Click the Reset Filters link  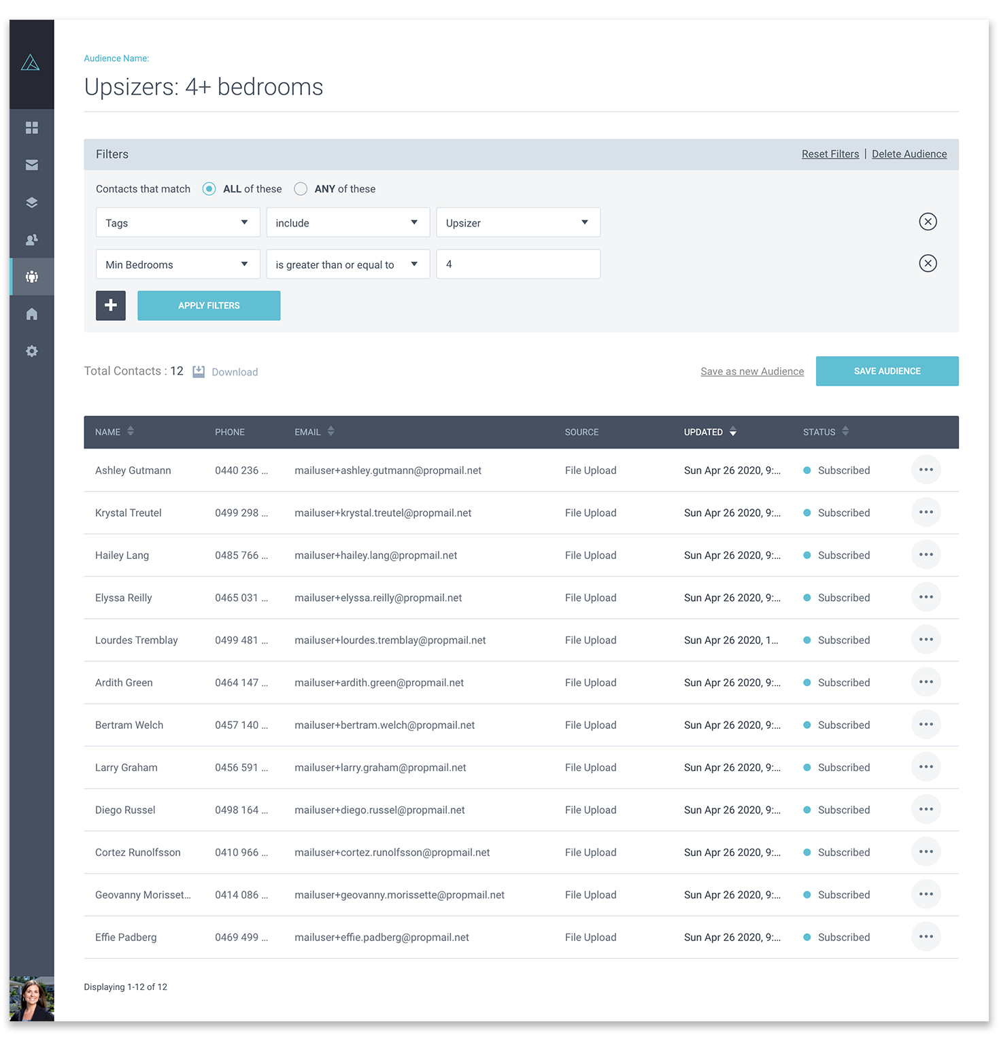pyautogui.click(x=830, y=154)
